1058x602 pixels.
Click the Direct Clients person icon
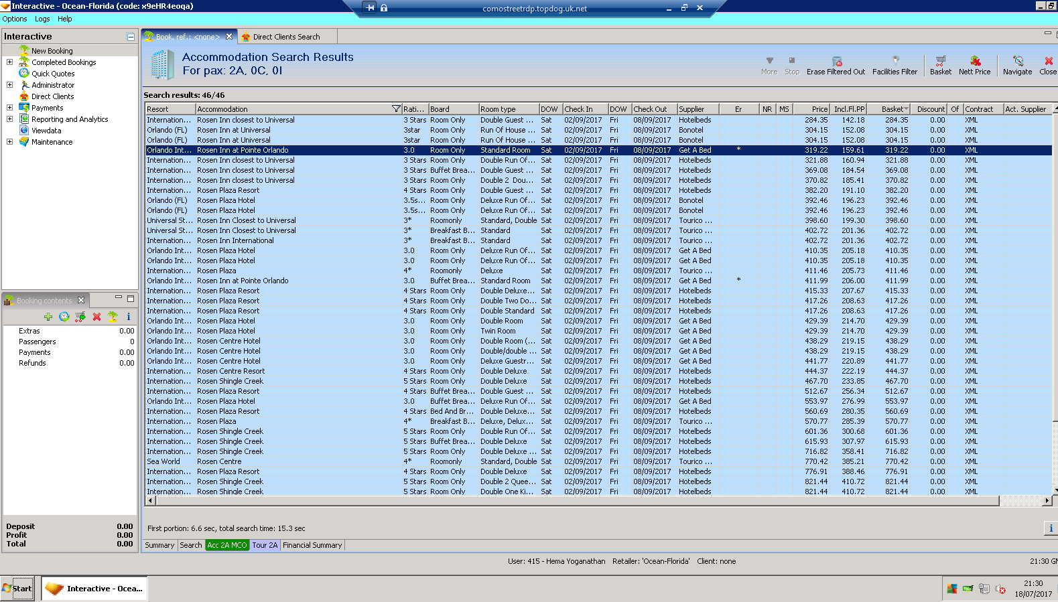(24, 96)
